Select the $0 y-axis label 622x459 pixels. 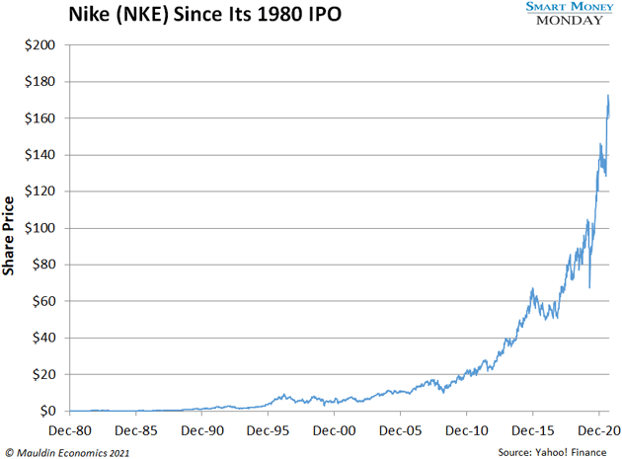click(47, 411)
